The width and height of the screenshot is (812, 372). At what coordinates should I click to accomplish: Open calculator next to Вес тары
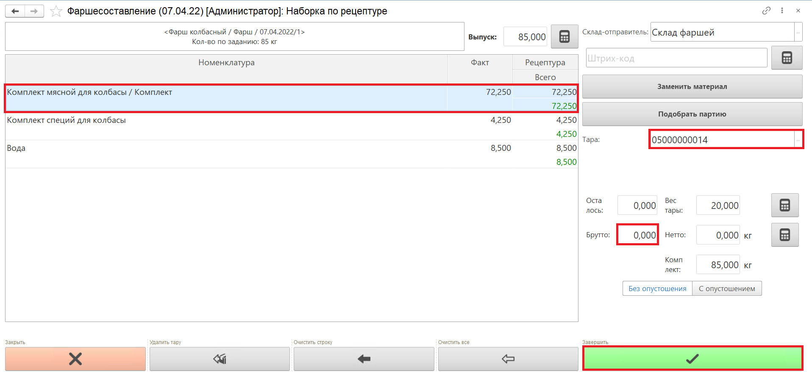coord(784,205)
